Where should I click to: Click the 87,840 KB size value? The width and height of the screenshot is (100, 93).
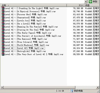click(x=78, y=51)
